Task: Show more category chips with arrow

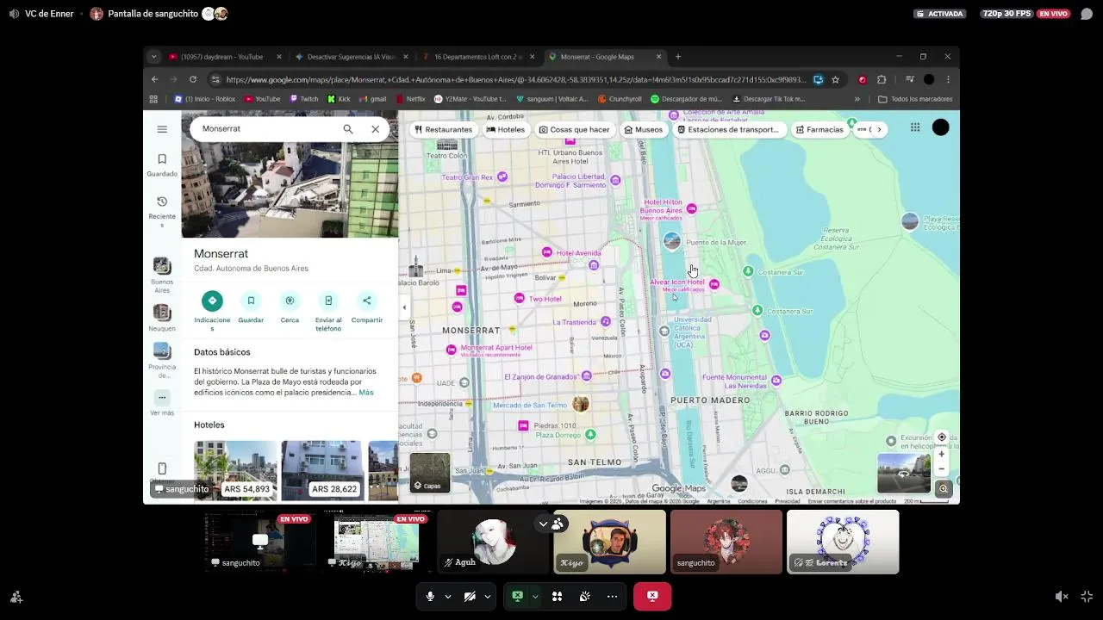Action: (879, 130)
